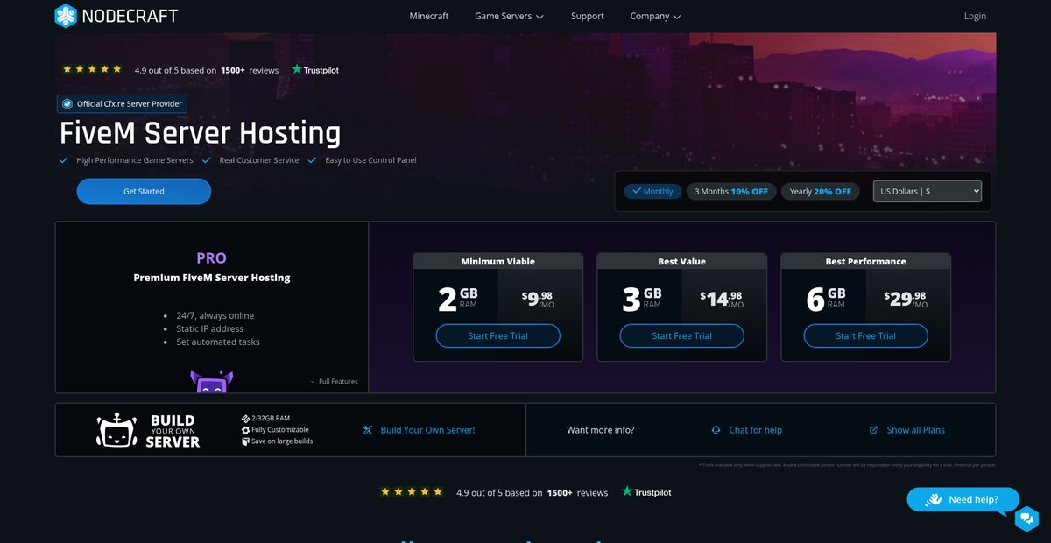Open the Support nav item
Image resolution: width=1051 pixels, height=543 pixels.
(588, 16)
